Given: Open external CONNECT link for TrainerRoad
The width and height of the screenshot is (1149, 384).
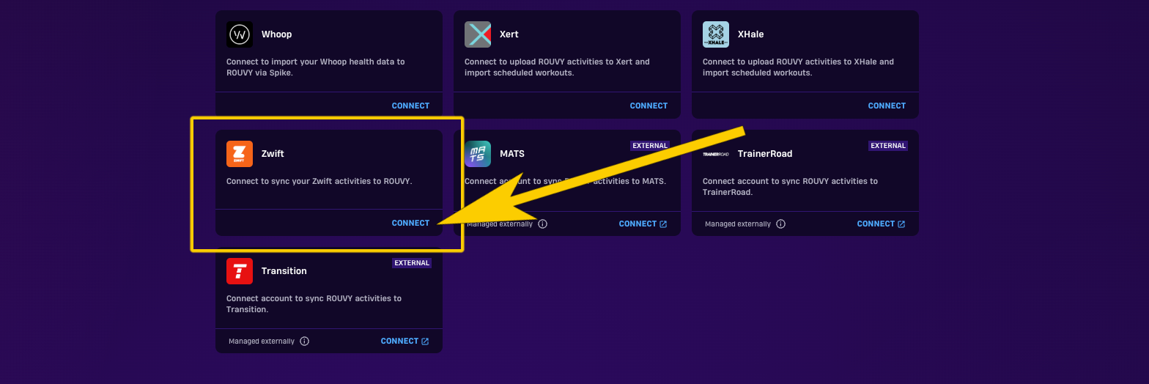Looking at the screenshot, I should click(x=881, y=224).
